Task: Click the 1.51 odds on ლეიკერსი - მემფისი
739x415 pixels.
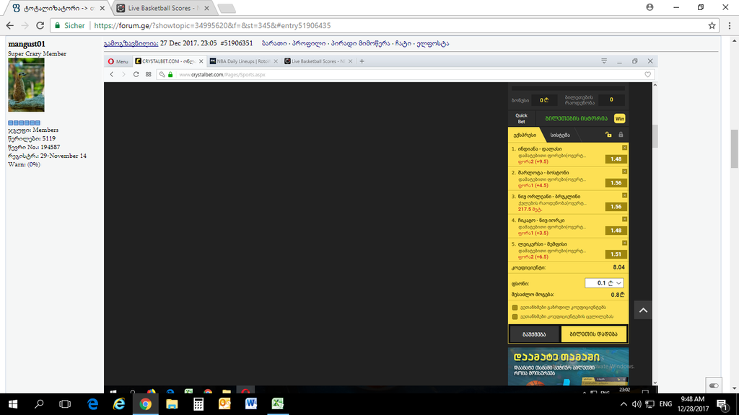Action: (616, 254)
